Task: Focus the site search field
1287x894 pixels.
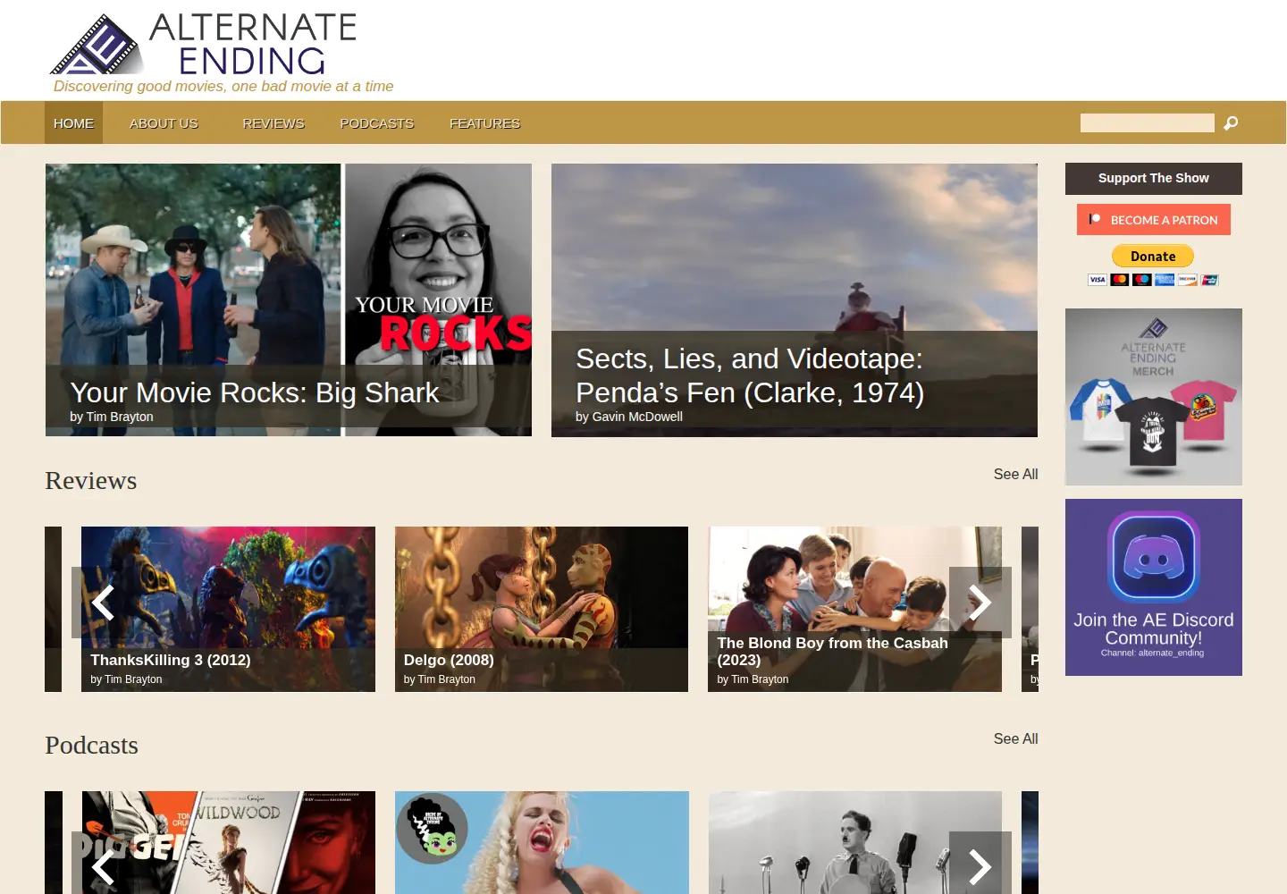Action: point(1148,123)
